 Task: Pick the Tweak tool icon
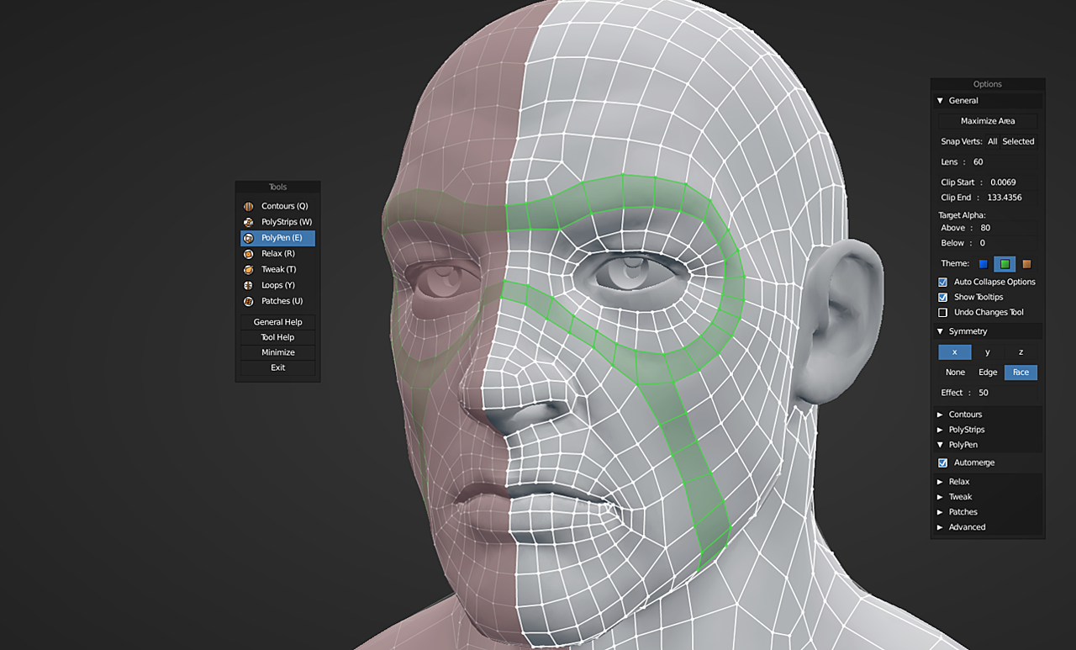[249, 270]
